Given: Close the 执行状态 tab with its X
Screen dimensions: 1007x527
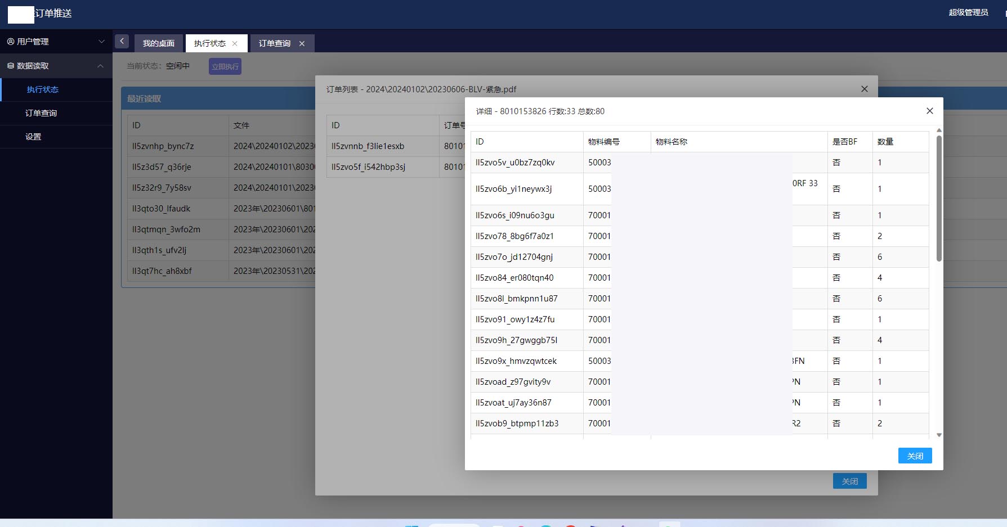Looking at the screenshot, I should (x=235, y=44).
